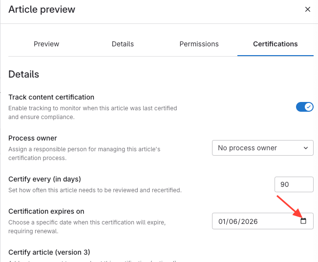Click the chevron arrow in 'No process owner'

pos(306,148)
